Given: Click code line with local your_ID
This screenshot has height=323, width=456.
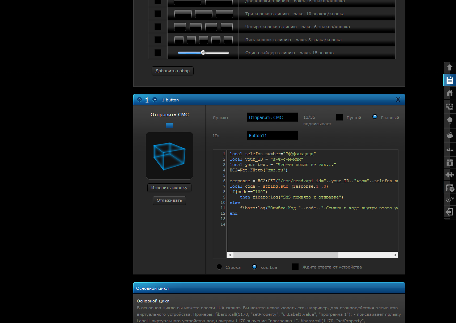Looking at the screenshot, I should point(266,159).
